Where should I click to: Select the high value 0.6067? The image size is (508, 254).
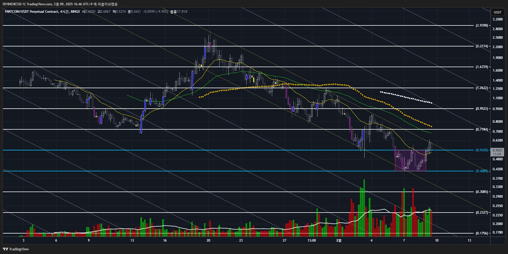[105, 12]
